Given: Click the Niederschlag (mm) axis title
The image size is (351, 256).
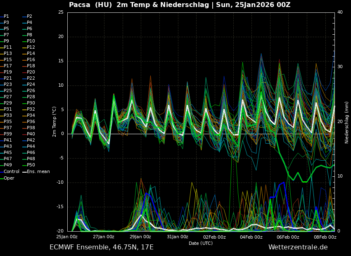Looking at the screenshot, I should [x=347, y=122].
